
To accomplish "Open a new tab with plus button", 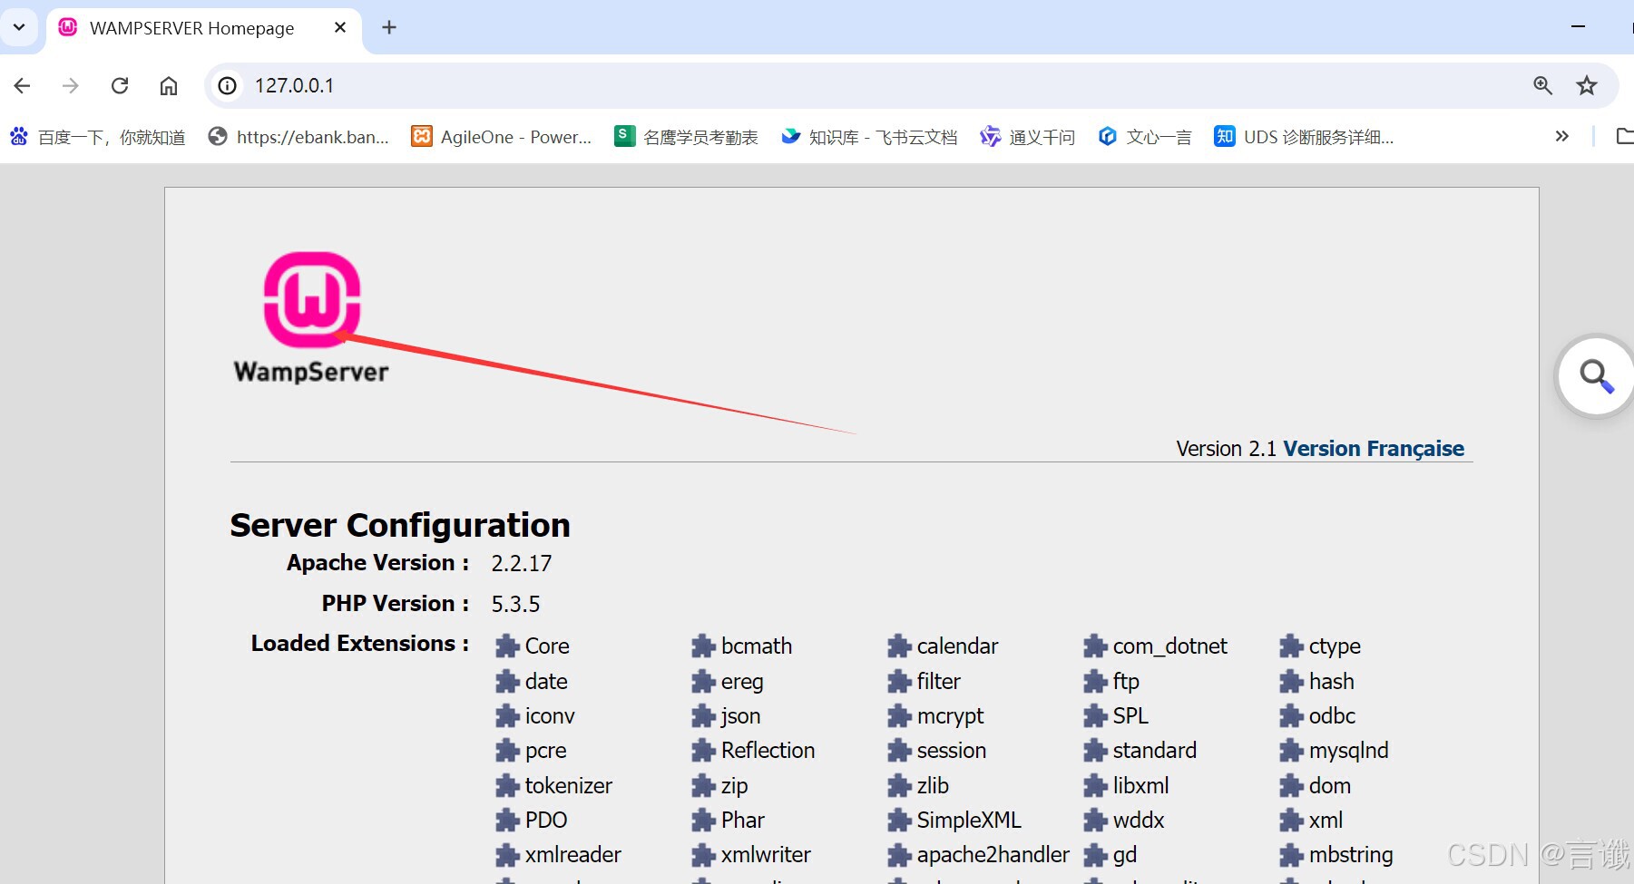I will tap(389, 27).
